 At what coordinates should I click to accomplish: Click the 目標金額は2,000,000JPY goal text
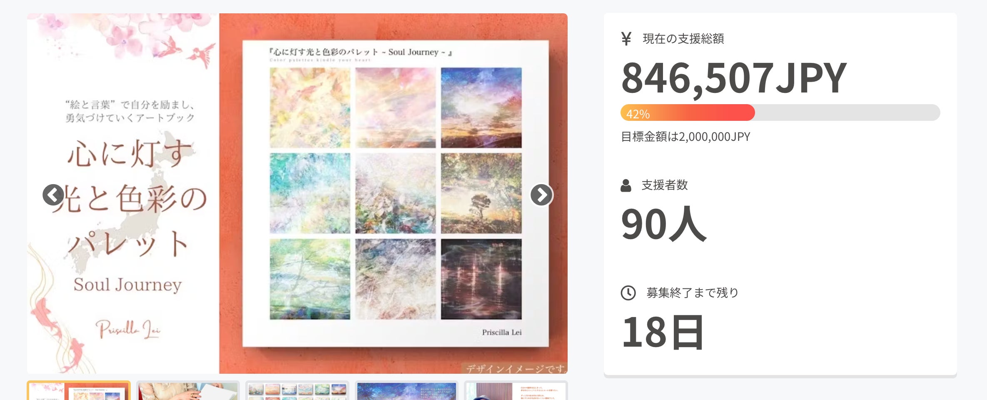tap(685, 137)
